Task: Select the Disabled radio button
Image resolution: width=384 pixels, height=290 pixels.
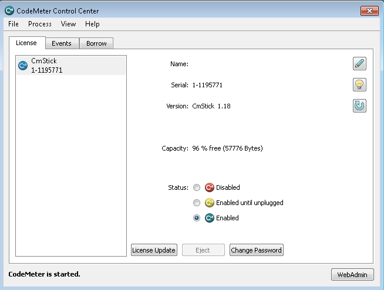Action: [x=197, y=187]
